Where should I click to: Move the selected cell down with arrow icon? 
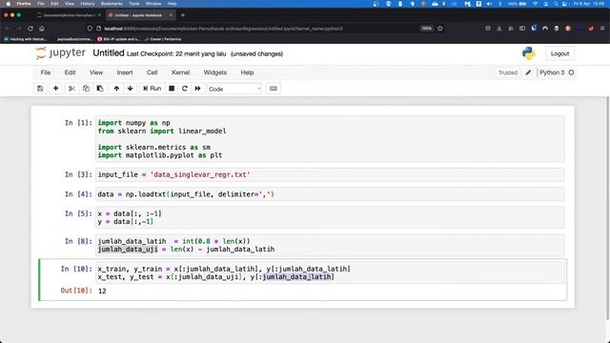click(131, 89)
